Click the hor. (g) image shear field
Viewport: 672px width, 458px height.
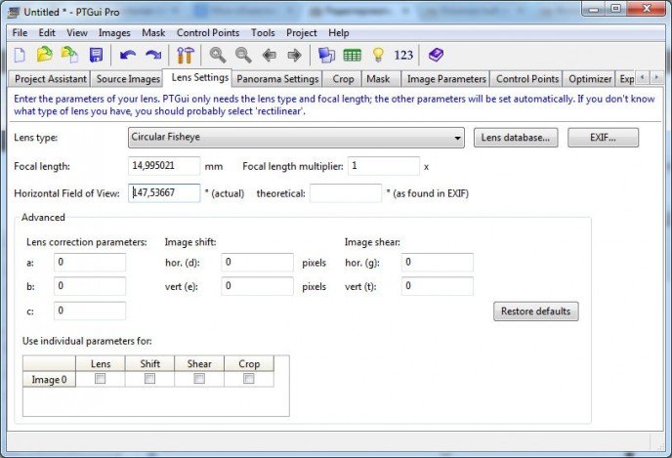(438, 263)
